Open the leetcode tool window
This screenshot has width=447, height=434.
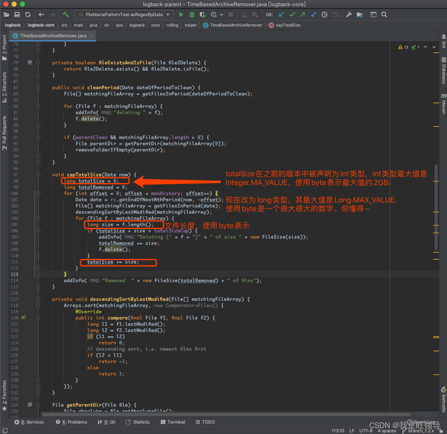point(444,400)
